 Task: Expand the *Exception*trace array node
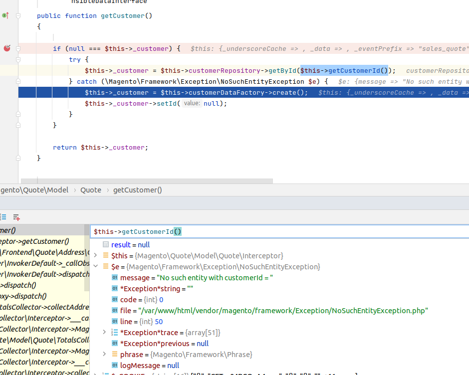(x=104, y=332)
